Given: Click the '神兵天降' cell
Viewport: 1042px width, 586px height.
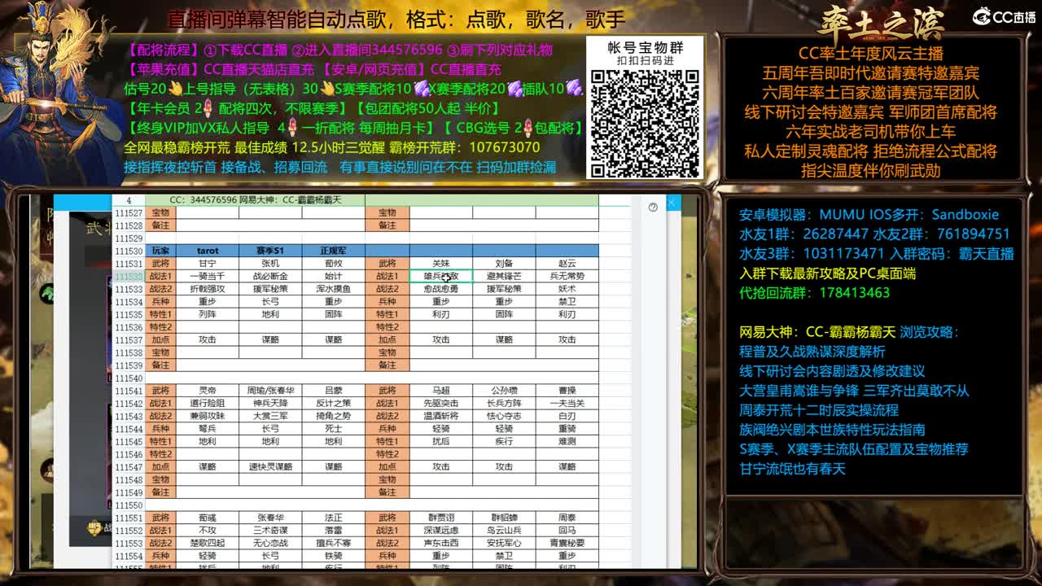Looking at the screenshot, I should click(x=270, y=404).
